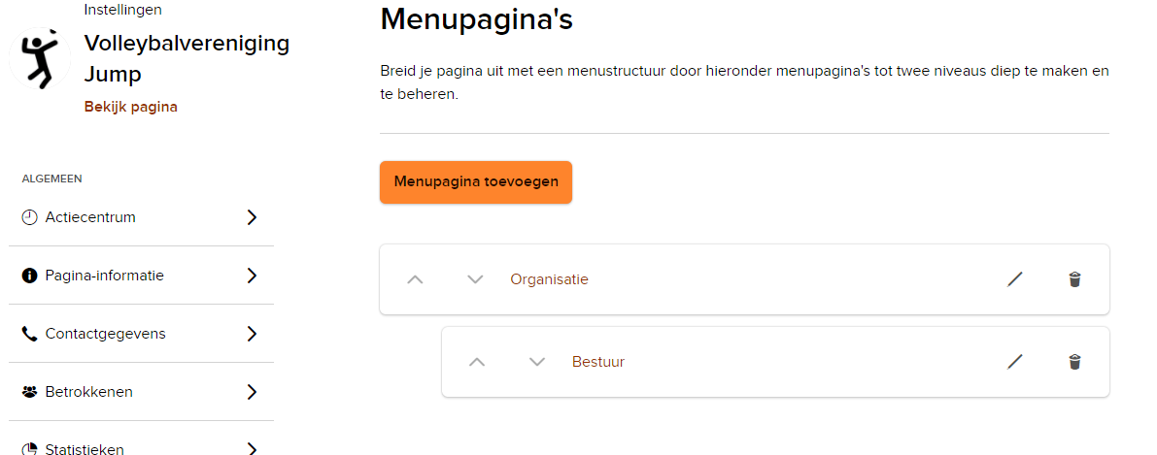Click the Menupagina toevoegen button

point(475,182)
